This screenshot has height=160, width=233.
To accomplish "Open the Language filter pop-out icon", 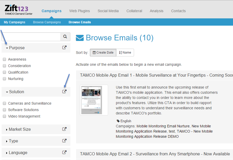I will click(x=64, y=152).
